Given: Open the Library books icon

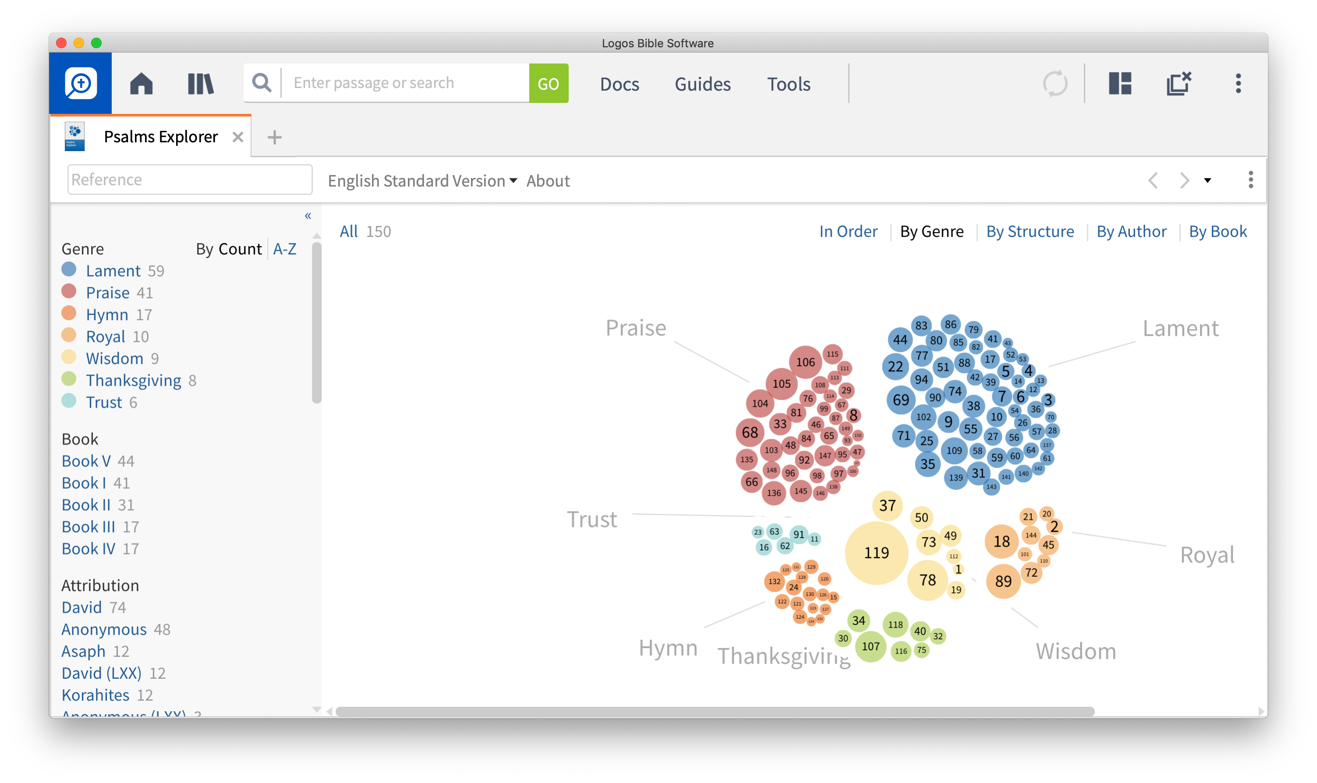Looking at the screenshot, I should [x=201, y=83].
